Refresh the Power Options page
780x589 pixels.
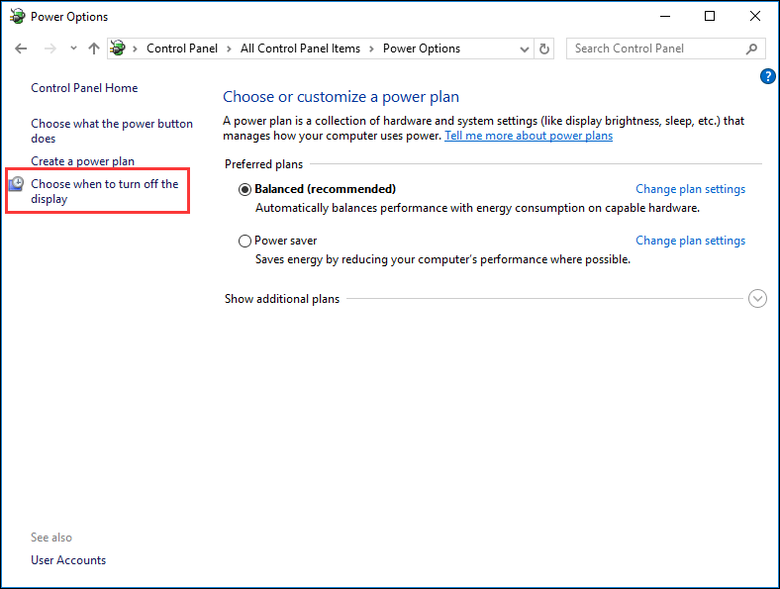[544, 49]
